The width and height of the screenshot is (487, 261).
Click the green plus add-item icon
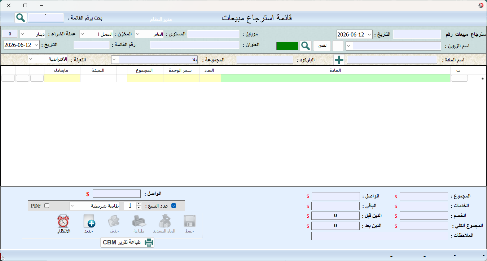tap(339, 60)
